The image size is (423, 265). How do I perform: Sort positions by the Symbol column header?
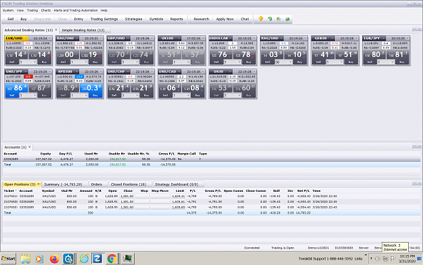48,190
